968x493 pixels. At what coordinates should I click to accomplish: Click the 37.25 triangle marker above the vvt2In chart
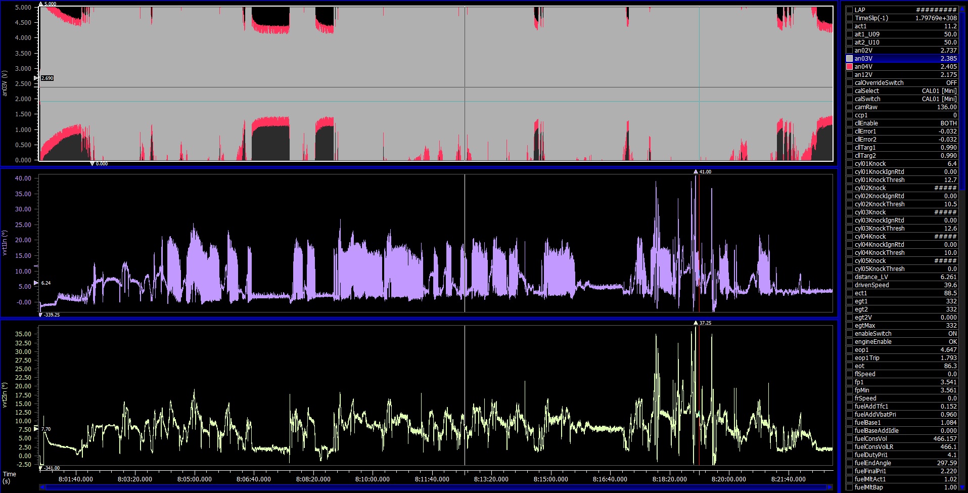click(x=696, y=323)
